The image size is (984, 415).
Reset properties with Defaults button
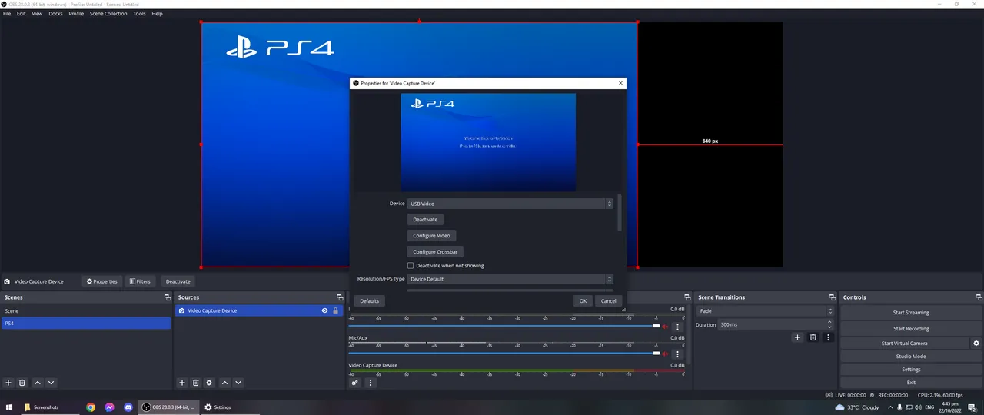[370, 300]
